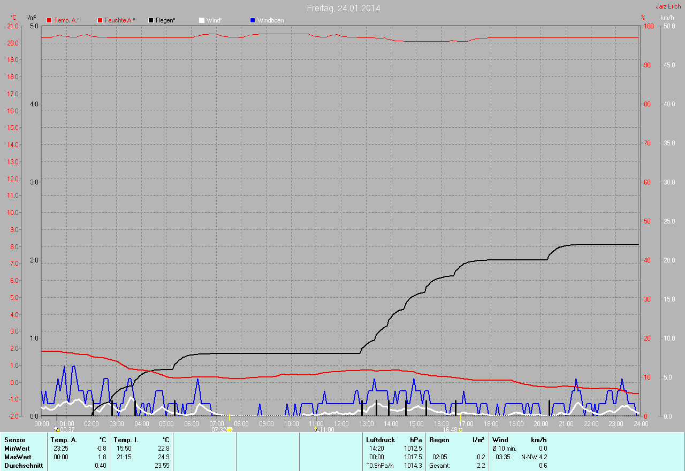Click the 12:00 time axis label
Viewport: 685px width, 471px height.
click(x=341, y=424)
